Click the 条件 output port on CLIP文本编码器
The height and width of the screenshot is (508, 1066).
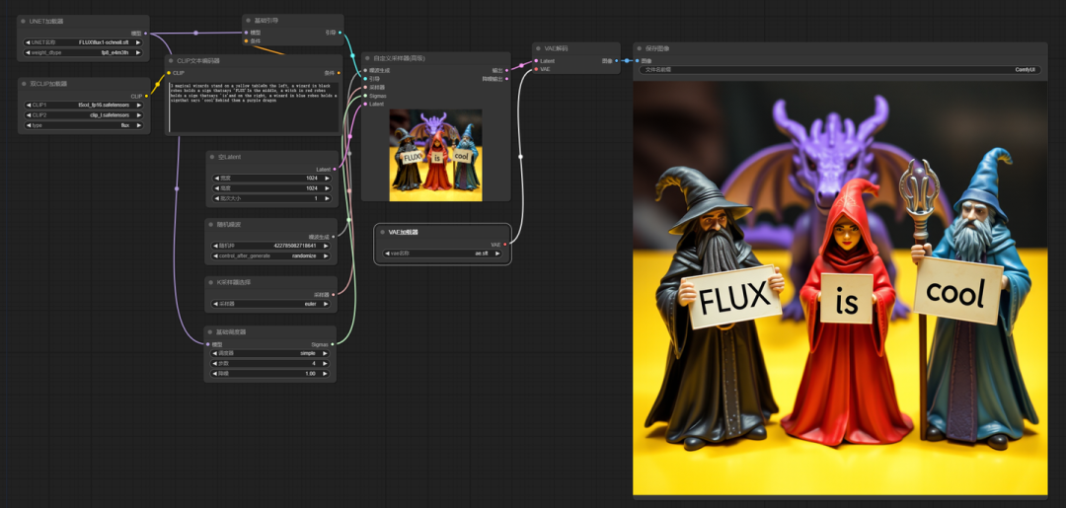coord(339,73)
